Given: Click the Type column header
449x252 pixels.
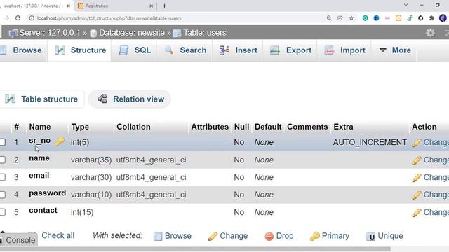Looking at the screenshot, I should pos(80,127).
